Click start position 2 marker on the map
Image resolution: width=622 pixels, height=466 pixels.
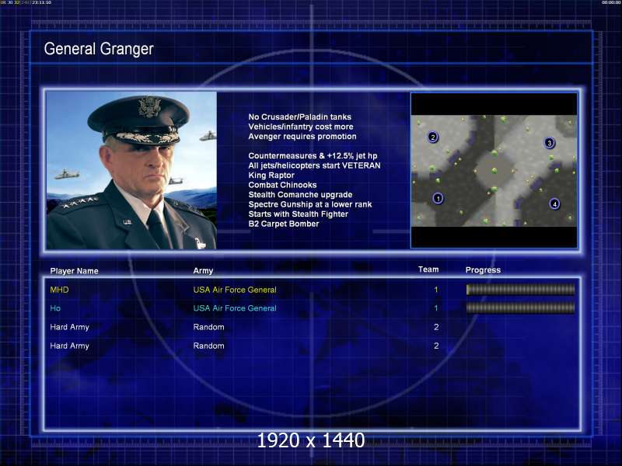pos(433,137)
